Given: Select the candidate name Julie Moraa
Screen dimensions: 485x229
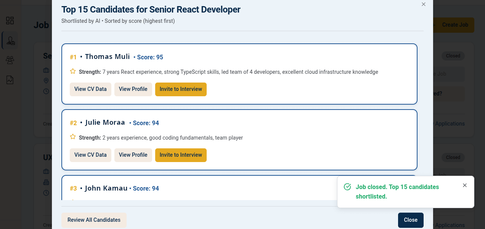Looking at the screenshot, I should pyautogui.click(x=105, y=122).
